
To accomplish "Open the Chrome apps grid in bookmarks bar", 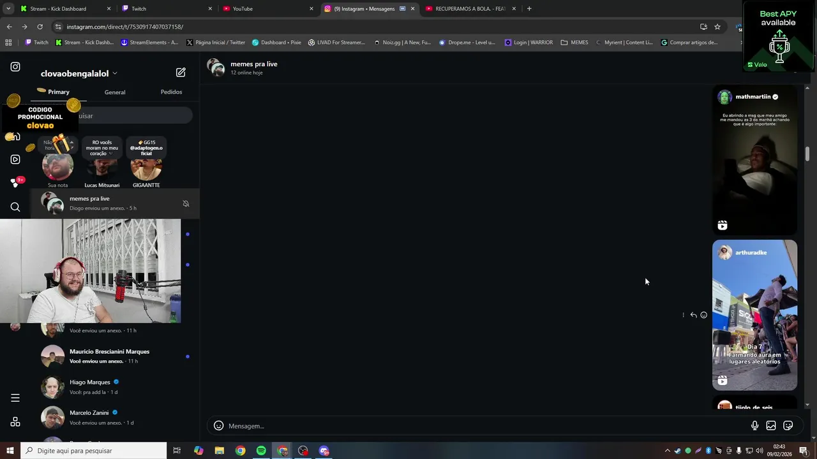I will click(x=8, y=43).
